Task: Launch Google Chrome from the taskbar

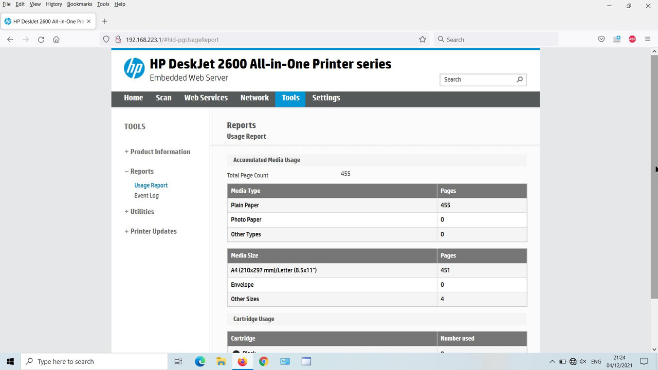Action: pyautogui.click(x=263, y=361)
